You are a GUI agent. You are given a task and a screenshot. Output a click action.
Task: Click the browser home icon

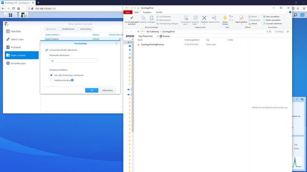[x=18, y=8]
